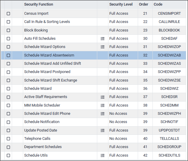The image size is (188, 161).
Task: Select the Schedule Notification row name
Action: (x=42, y=122)
